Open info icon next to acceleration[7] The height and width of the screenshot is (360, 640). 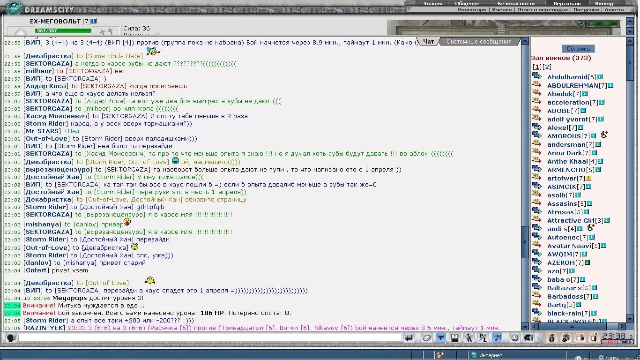point(602,102)
